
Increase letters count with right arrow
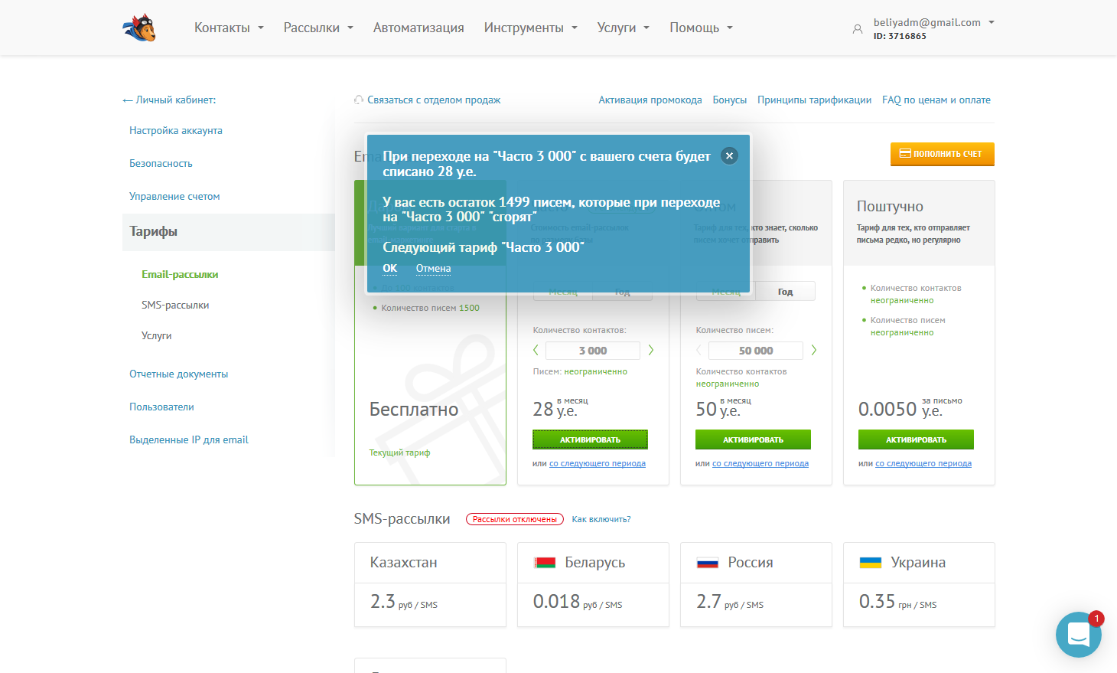pyautogui.click(x=814, y=350)
